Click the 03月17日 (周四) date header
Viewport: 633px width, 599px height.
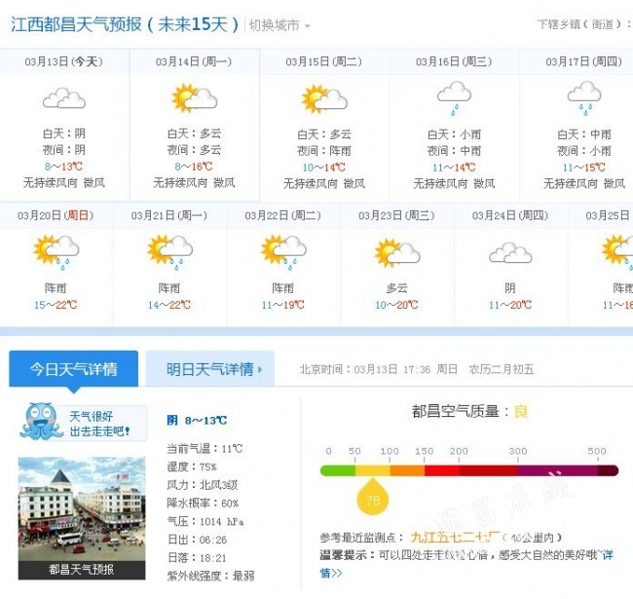[583, 61]
